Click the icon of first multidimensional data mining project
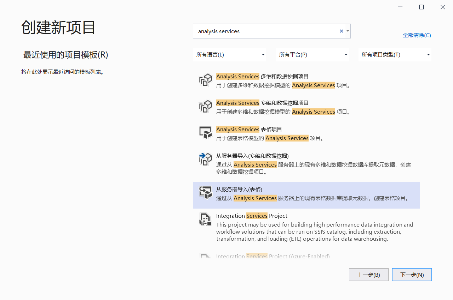This screenshot has height=300, width=453. coord(206,80)
